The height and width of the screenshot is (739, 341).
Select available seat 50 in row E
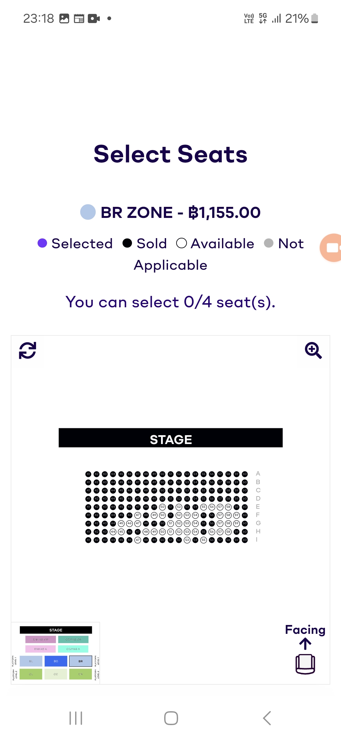(162, 507)
